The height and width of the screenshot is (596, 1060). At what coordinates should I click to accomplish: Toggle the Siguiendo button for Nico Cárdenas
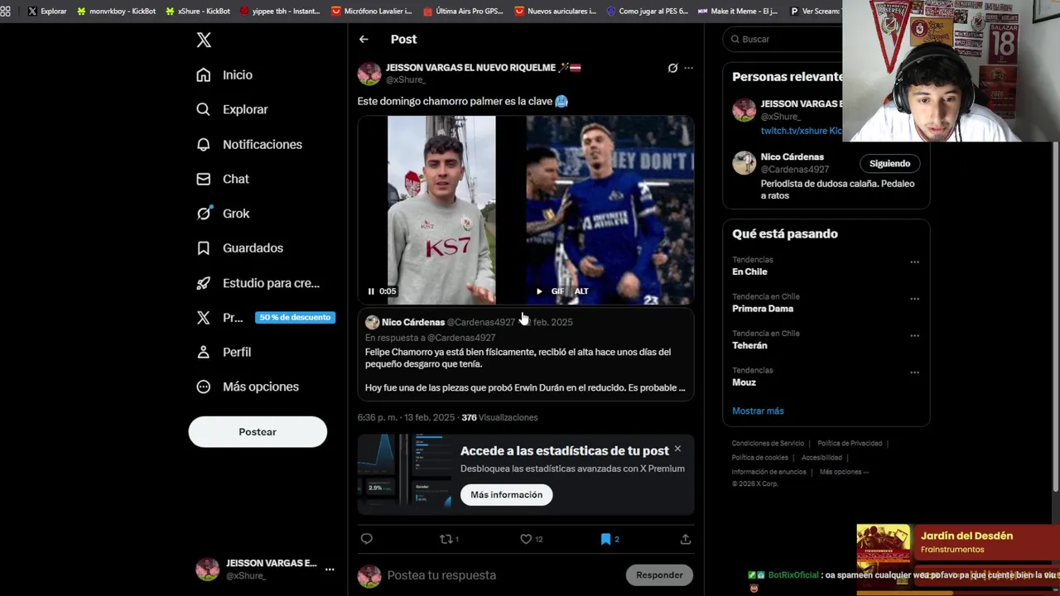(x=889, y=164)
